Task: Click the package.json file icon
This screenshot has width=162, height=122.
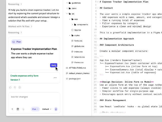Action: (x=67, y=79)
